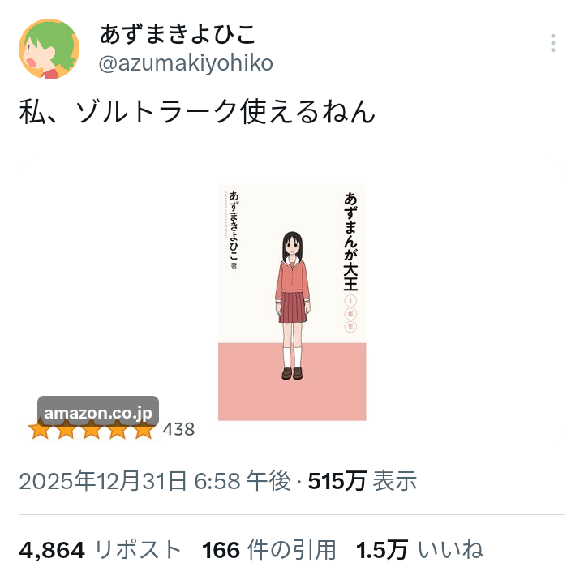Click the tweet text 私、ゾルトラーク使えるねん
Image resolution: width=584 pixels, height=580 pixels.
click(x=197, y=112)
